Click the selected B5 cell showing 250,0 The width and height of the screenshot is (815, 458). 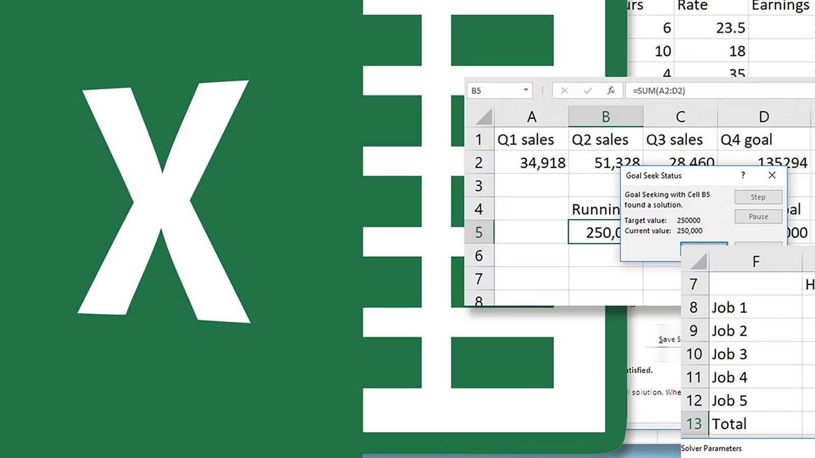click(x=595, y=232)
